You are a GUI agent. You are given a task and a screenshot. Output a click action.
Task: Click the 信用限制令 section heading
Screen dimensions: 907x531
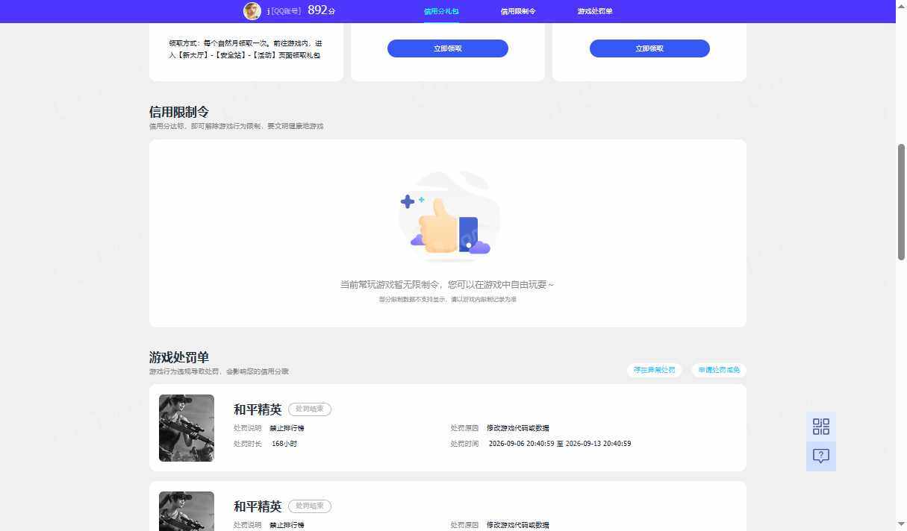coord(179,112)
